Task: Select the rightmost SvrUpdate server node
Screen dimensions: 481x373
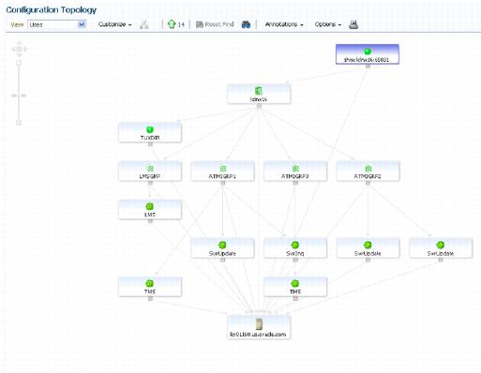Action: [441, 248]
